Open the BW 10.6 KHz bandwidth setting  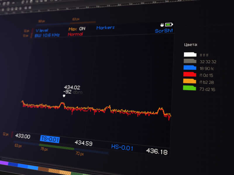[x=47, y=35]
